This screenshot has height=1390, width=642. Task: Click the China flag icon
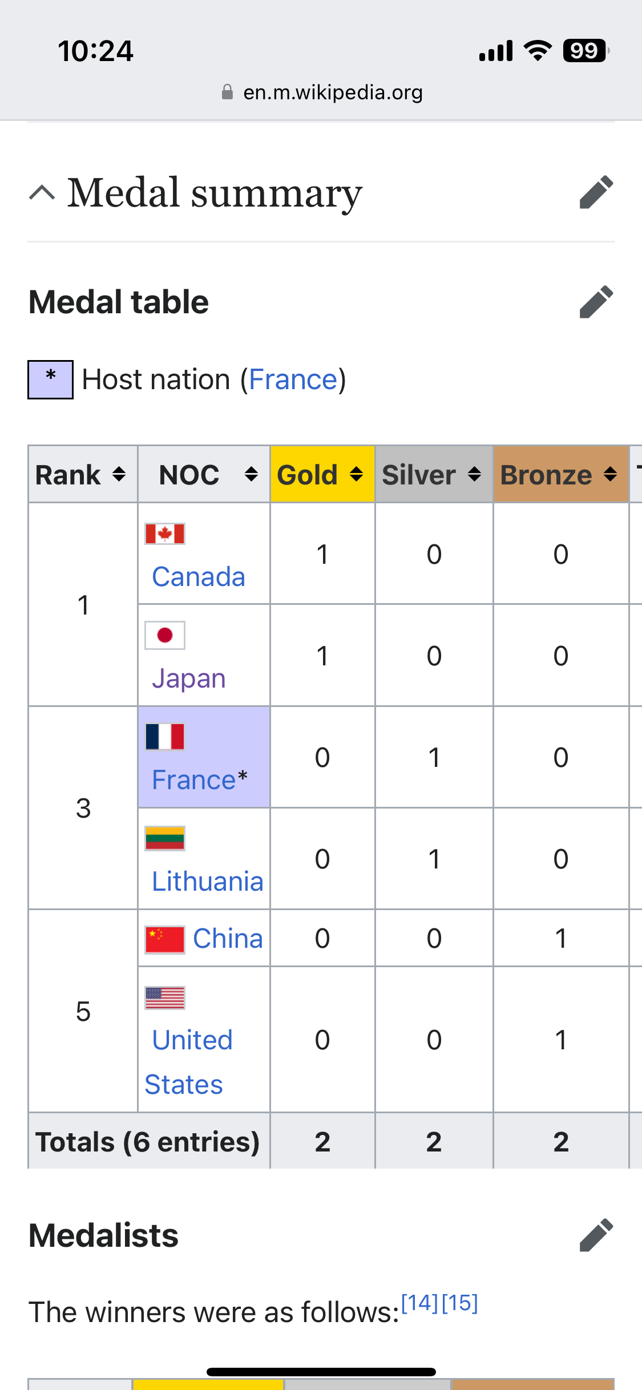165,940
